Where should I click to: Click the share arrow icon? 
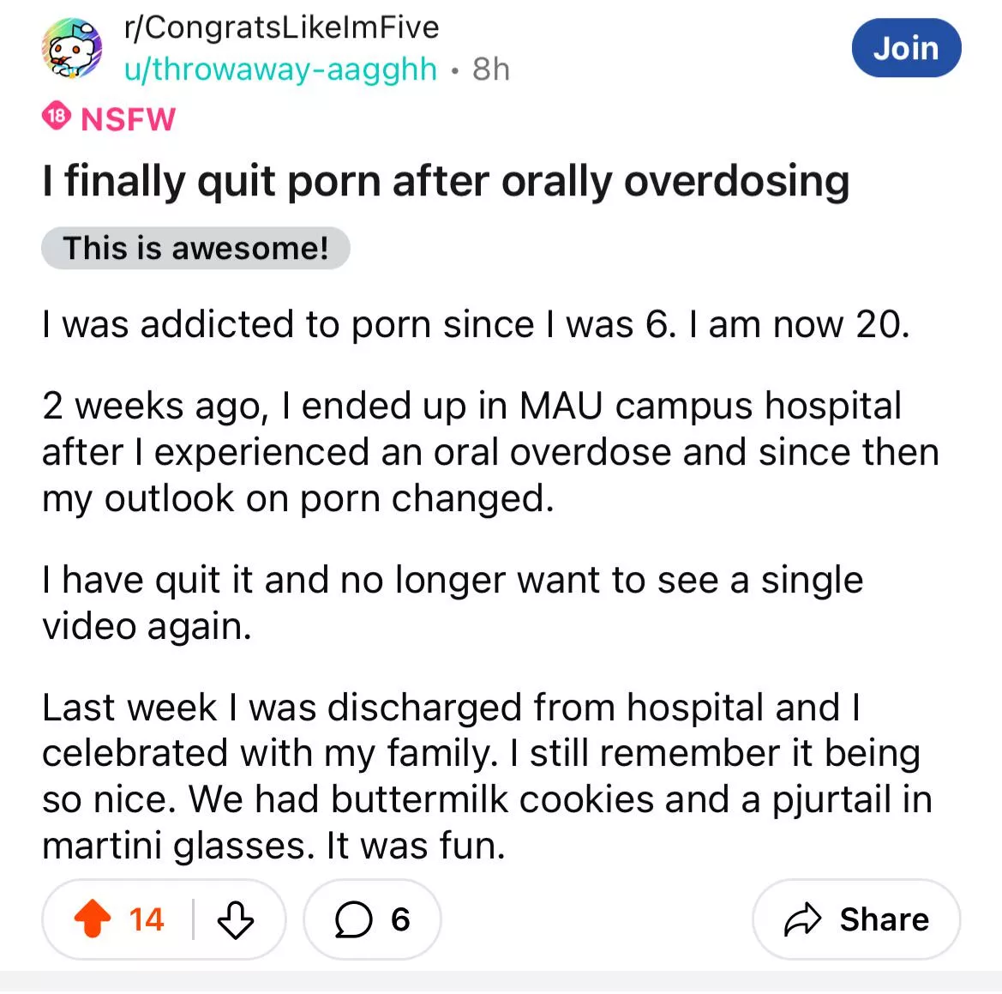802,919
